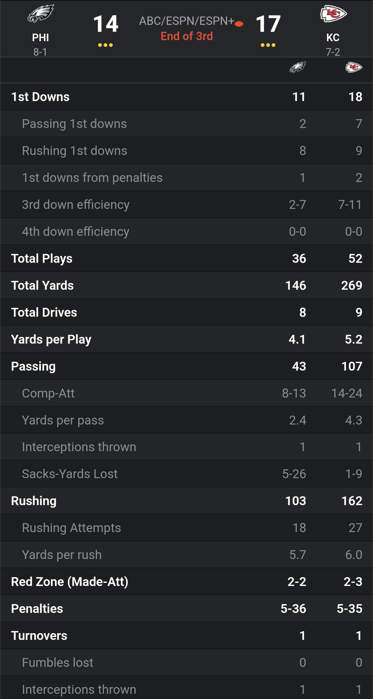Image resolution: width=373 pixels, height=699 pixels.
Task: Tap the End of 3rd game status
Action: (187, 36)
